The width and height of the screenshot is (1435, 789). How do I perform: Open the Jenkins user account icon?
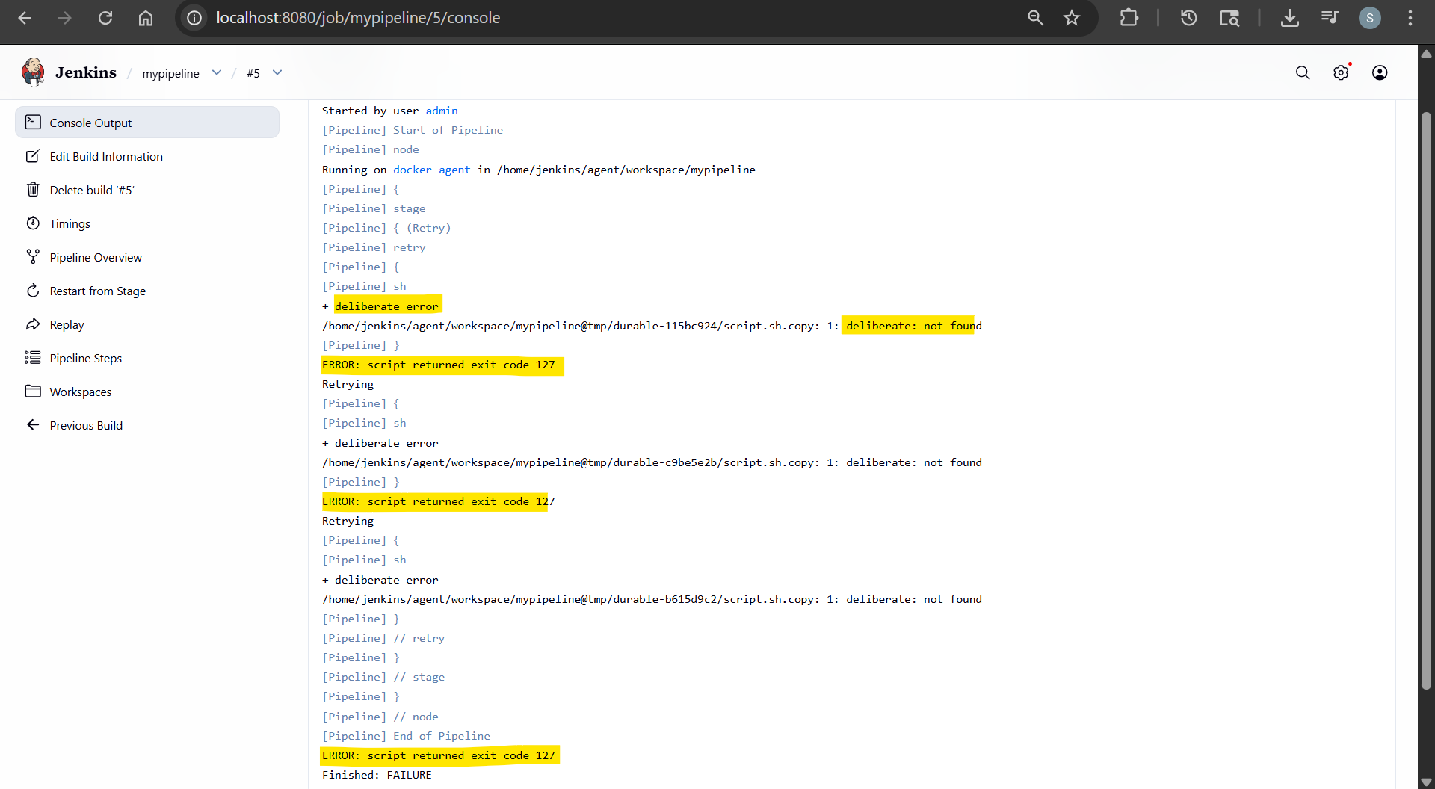[x=1380, y=72]
